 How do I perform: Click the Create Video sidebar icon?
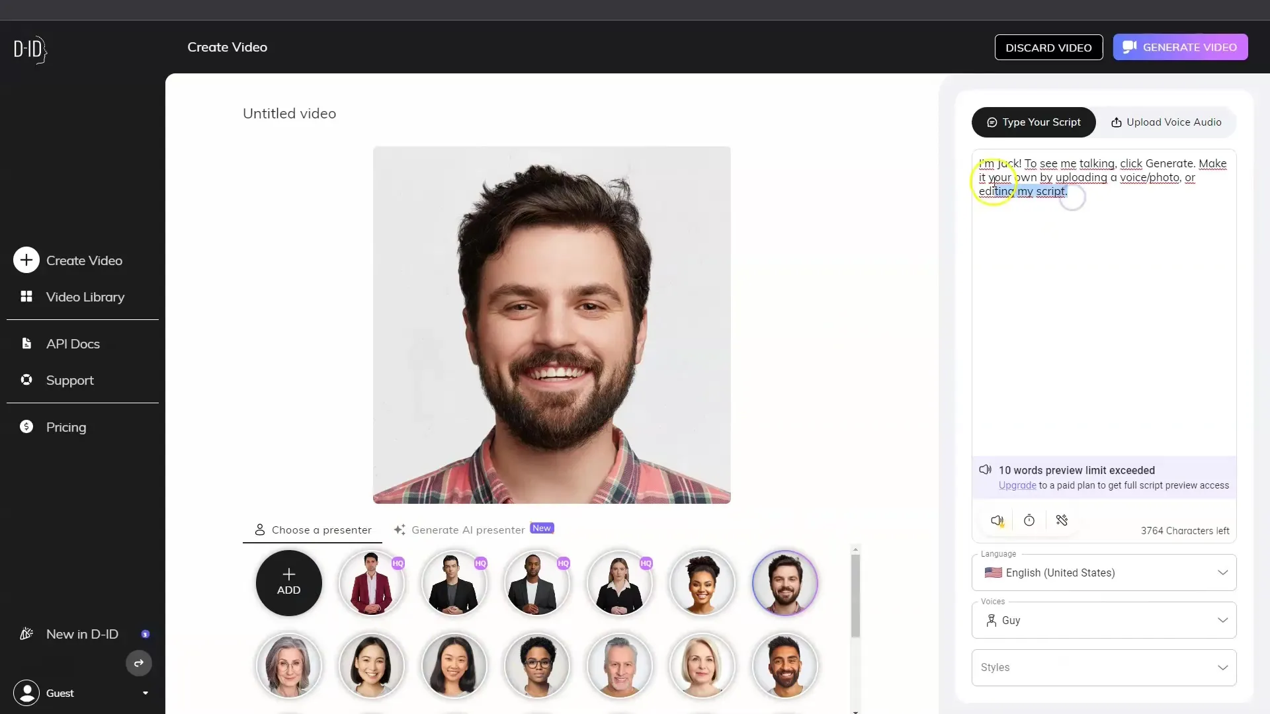coord(25,260)
